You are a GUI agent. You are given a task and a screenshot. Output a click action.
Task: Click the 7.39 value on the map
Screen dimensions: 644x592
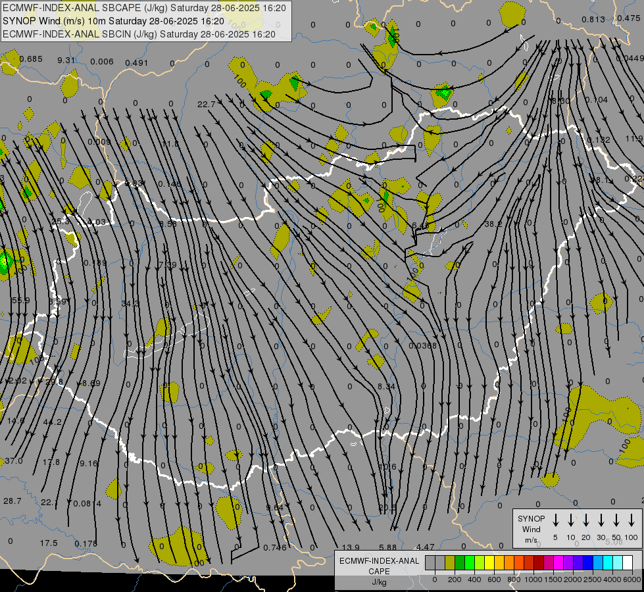tap(168, 264)
